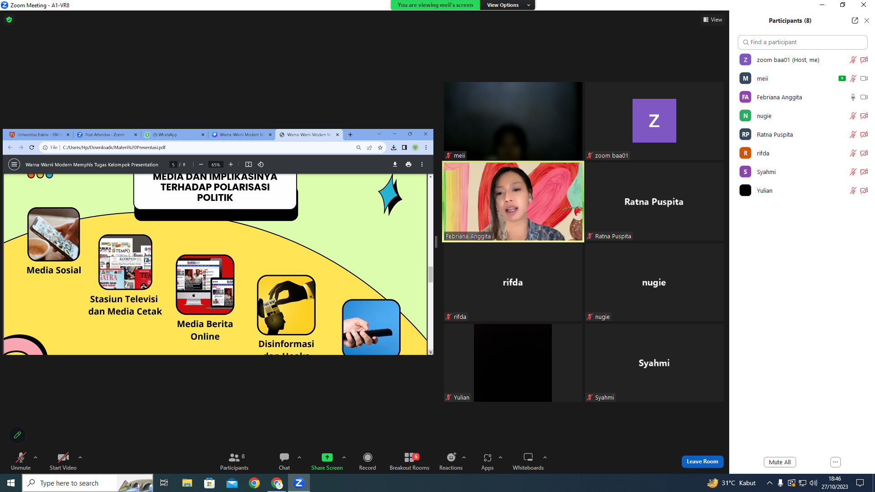Select zoom baa01 (Host, me) entry
The image size is (875, 492).
click(x=803, y=60)
